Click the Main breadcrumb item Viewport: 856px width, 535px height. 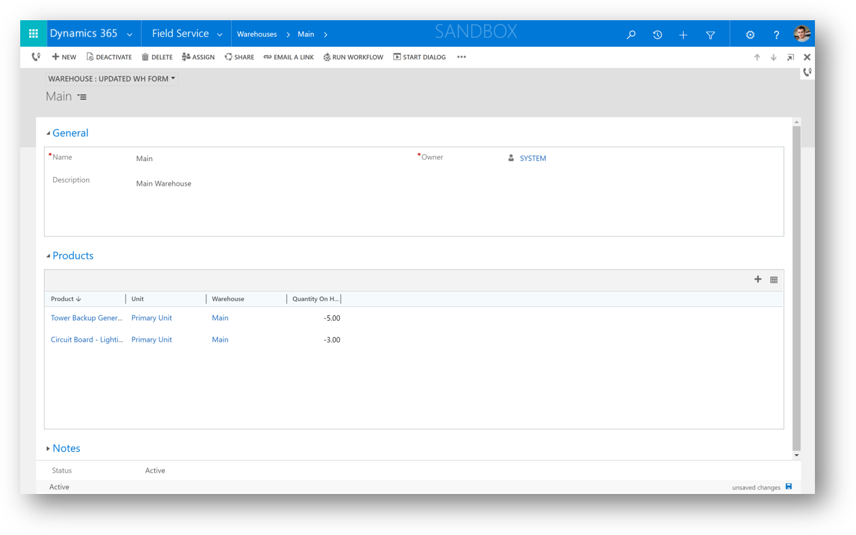[x=306, y=34]
